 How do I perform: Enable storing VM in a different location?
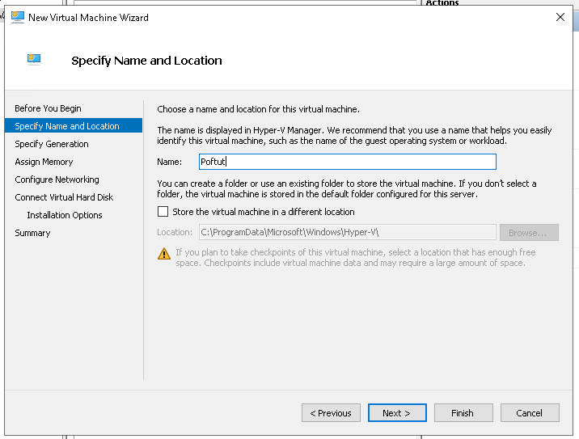(163, 212)
